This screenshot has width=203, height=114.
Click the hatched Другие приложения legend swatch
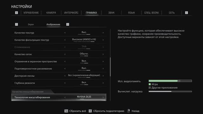150,88
